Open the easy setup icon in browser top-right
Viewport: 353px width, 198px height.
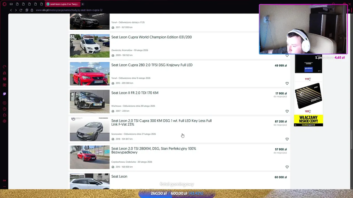[349, 10]
